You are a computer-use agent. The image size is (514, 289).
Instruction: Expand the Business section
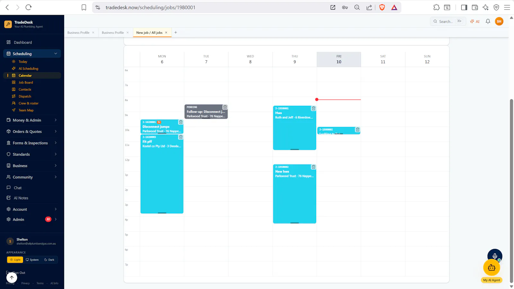coord(32,166)
